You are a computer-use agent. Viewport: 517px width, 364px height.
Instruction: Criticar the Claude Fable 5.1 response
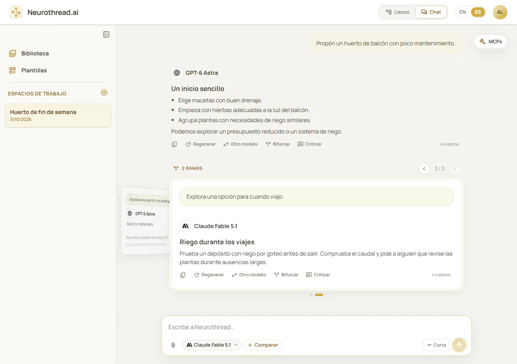318,275
